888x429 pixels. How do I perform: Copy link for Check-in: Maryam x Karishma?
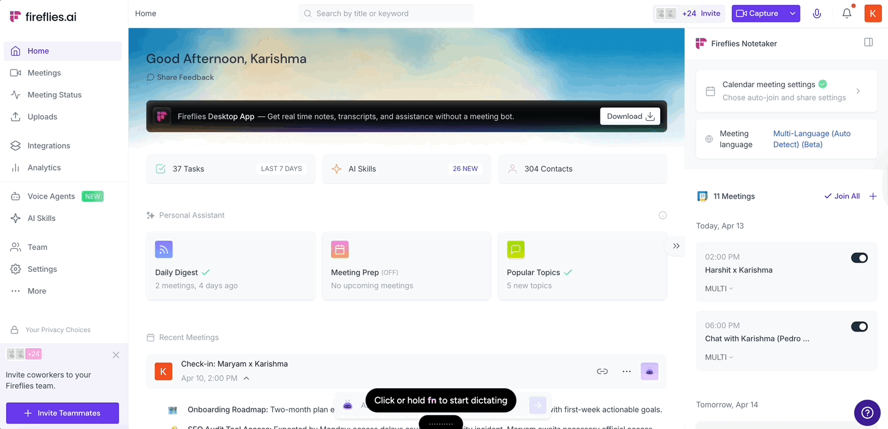(x=602, y=371)
